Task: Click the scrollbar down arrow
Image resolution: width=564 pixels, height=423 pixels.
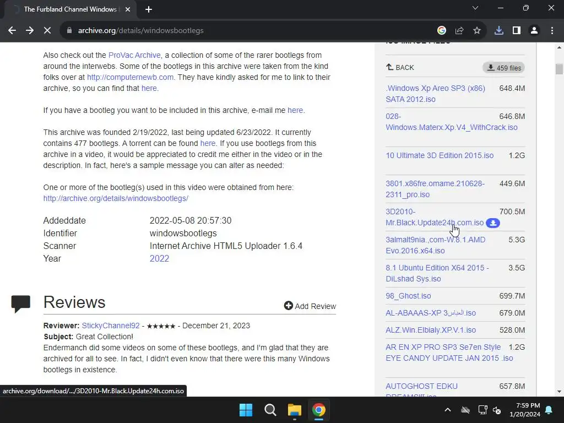Action: (x=559, y=392)
